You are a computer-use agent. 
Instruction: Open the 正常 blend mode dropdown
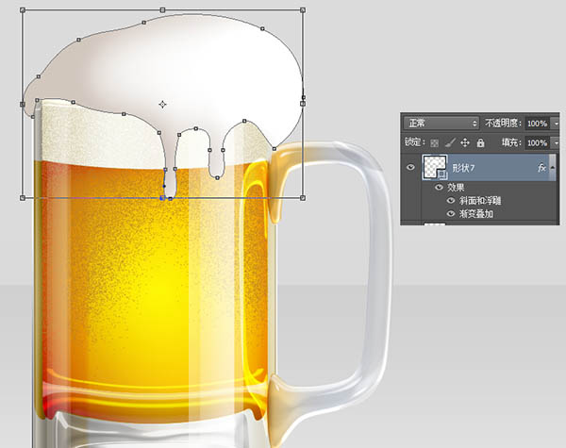tap(441, 124)
